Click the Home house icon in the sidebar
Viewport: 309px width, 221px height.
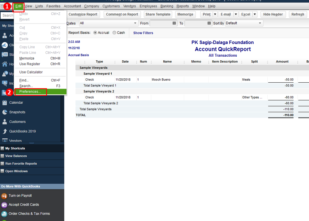click(5, 64)
